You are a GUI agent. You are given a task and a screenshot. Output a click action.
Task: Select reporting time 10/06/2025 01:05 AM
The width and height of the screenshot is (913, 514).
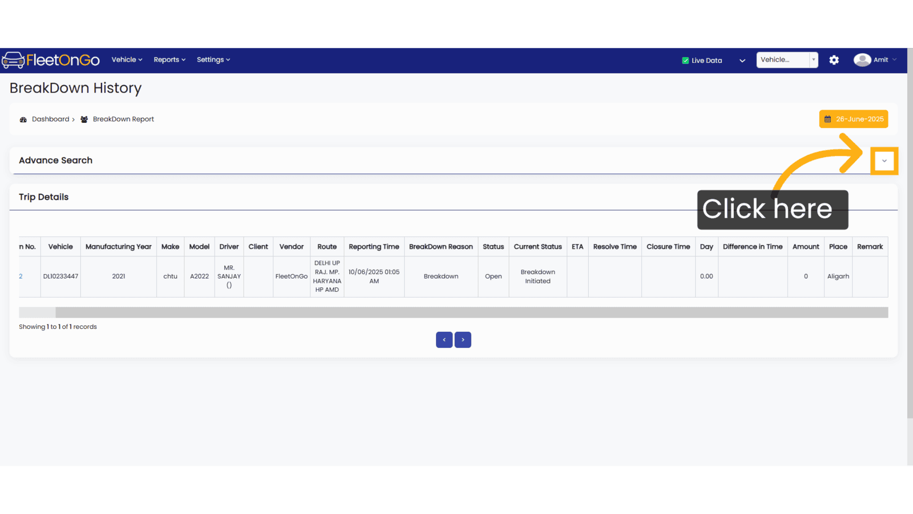(x=374, y=276)
